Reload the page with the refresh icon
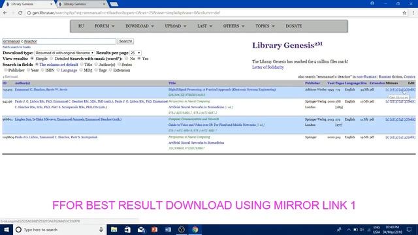Viewport: 418px width, 235px height. click(20, 12)
